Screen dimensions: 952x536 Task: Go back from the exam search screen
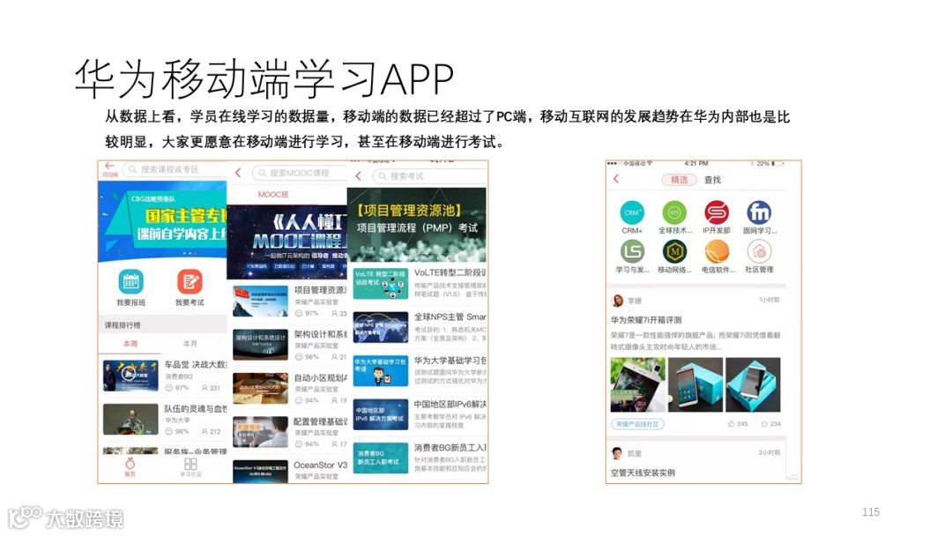coord(358,176)
